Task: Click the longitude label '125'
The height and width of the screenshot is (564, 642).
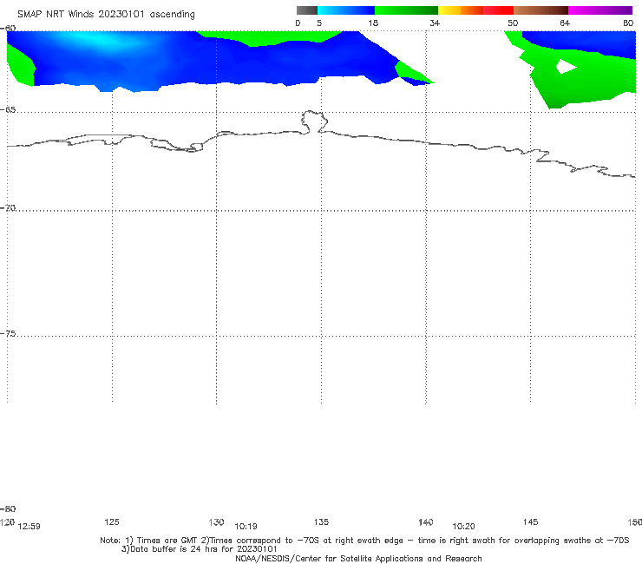Action: point(112,521)
